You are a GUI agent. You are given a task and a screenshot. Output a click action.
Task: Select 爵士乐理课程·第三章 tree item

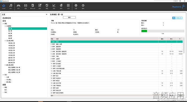(x=14, y=72)
